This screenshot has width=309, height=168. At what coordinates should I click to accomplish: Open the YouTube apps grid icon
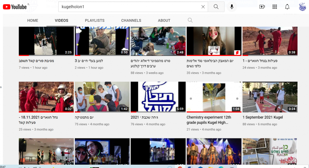[275, 7]
